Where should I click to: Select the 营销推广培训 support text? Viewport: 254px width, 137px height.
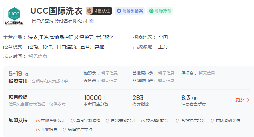[x=193, y=121]
